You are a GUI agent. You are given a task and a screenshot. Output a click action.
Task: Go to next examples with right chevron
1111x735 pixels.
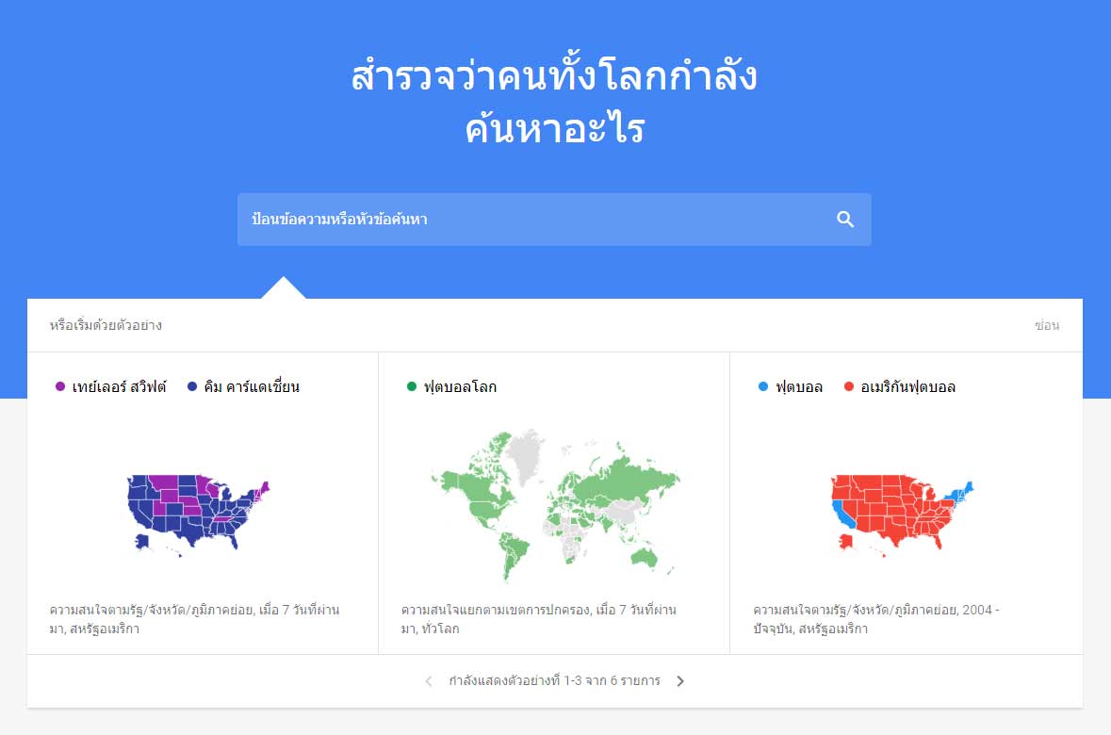pos(680,681)
